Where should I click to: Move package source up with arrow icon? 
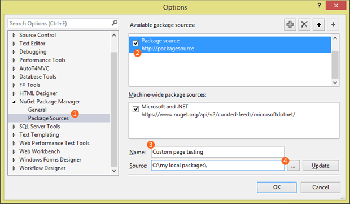coord(319,24)
